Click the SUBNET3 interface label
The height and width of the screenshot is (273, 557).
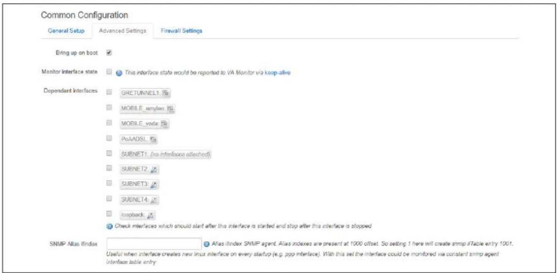(135, 185)
